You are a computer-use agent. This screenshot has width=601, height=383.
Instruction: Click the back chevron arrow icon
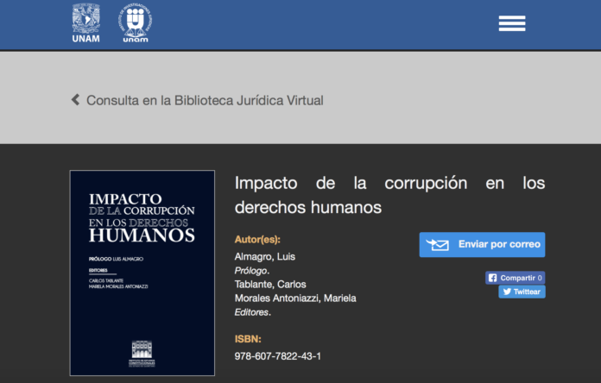pyautogui.click(x=75, y=100)
